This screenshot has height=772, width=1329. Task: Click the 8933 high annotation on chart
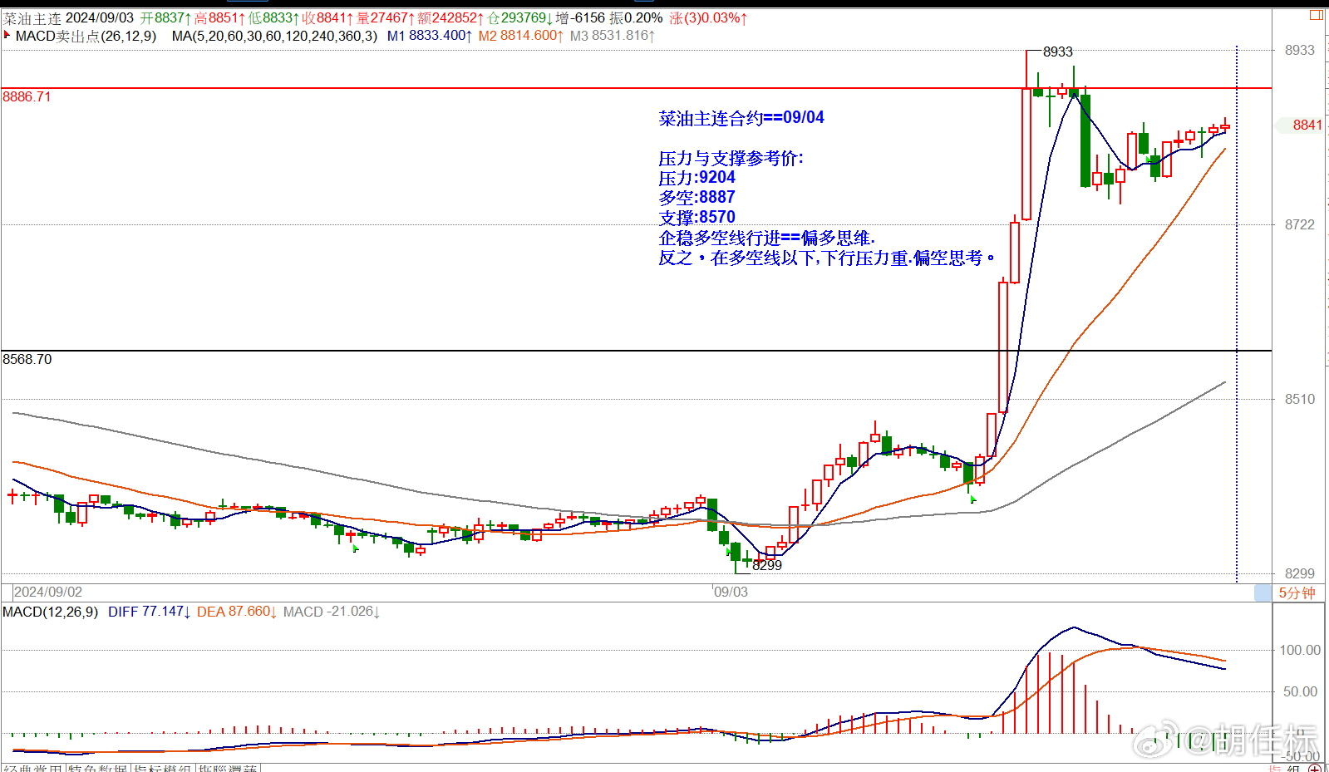pyautogui.click(x=1058, y=52)
